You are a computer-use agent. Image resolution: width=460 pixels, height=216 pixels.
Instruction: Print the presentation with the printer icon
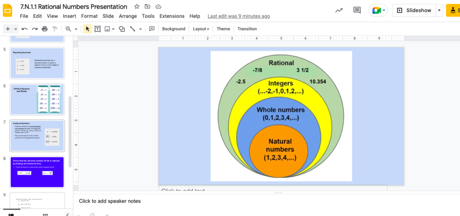pos(44,29)
